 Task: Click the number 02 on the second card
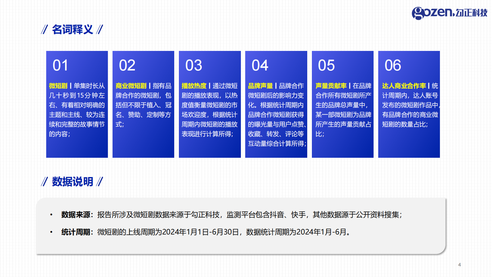(x=127, y=65)
